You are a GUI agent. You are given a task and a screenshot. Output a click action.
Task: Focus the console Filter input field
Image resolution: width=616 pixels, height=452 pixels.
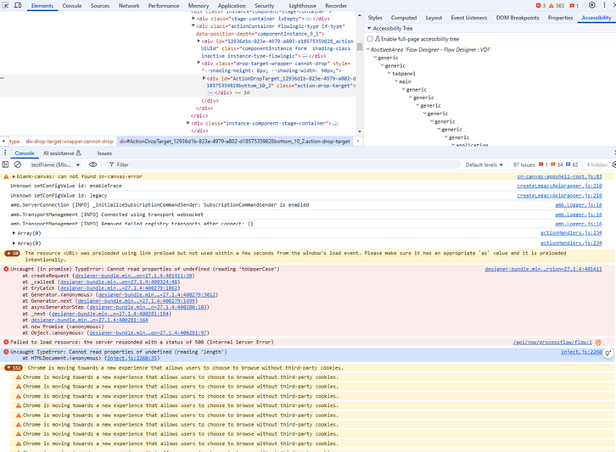click(283, 165)
